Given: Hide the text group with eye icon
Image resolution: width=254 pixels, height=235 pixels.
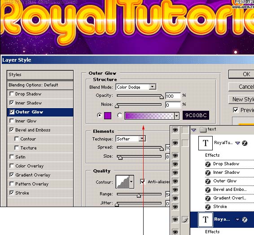Looking at the screenshot, I should [x=175, y=130].
